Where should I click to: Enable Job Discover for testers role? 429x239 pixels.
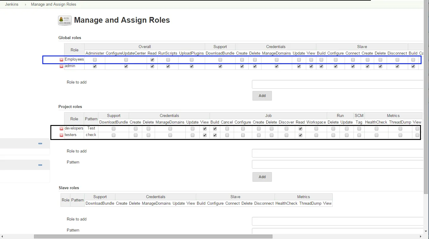286,135
